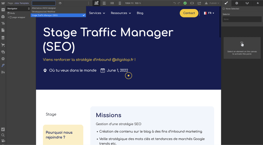The height and width of the screenshot is (145, 263).
Task: Open the Export code icon
Action: (x=192, y=3)
